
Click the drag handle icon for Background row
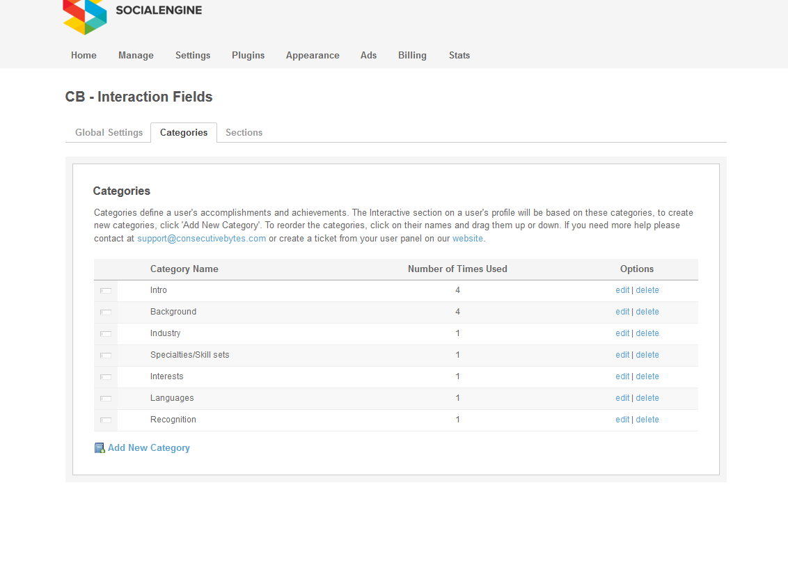point(106,312)
